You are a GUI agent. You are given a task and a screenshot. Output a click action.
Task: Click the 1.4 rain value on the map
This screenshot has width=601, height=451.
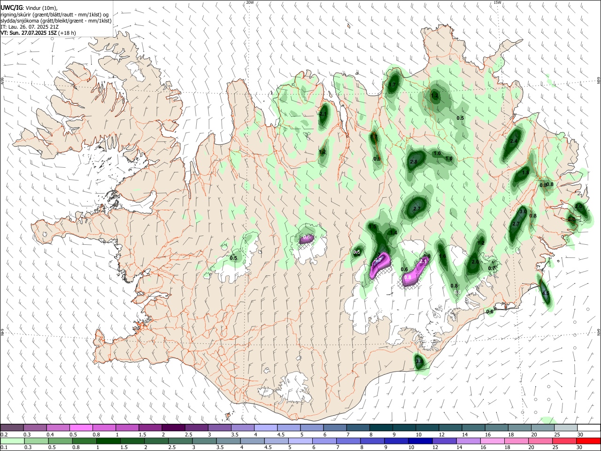tap(393, 233)
